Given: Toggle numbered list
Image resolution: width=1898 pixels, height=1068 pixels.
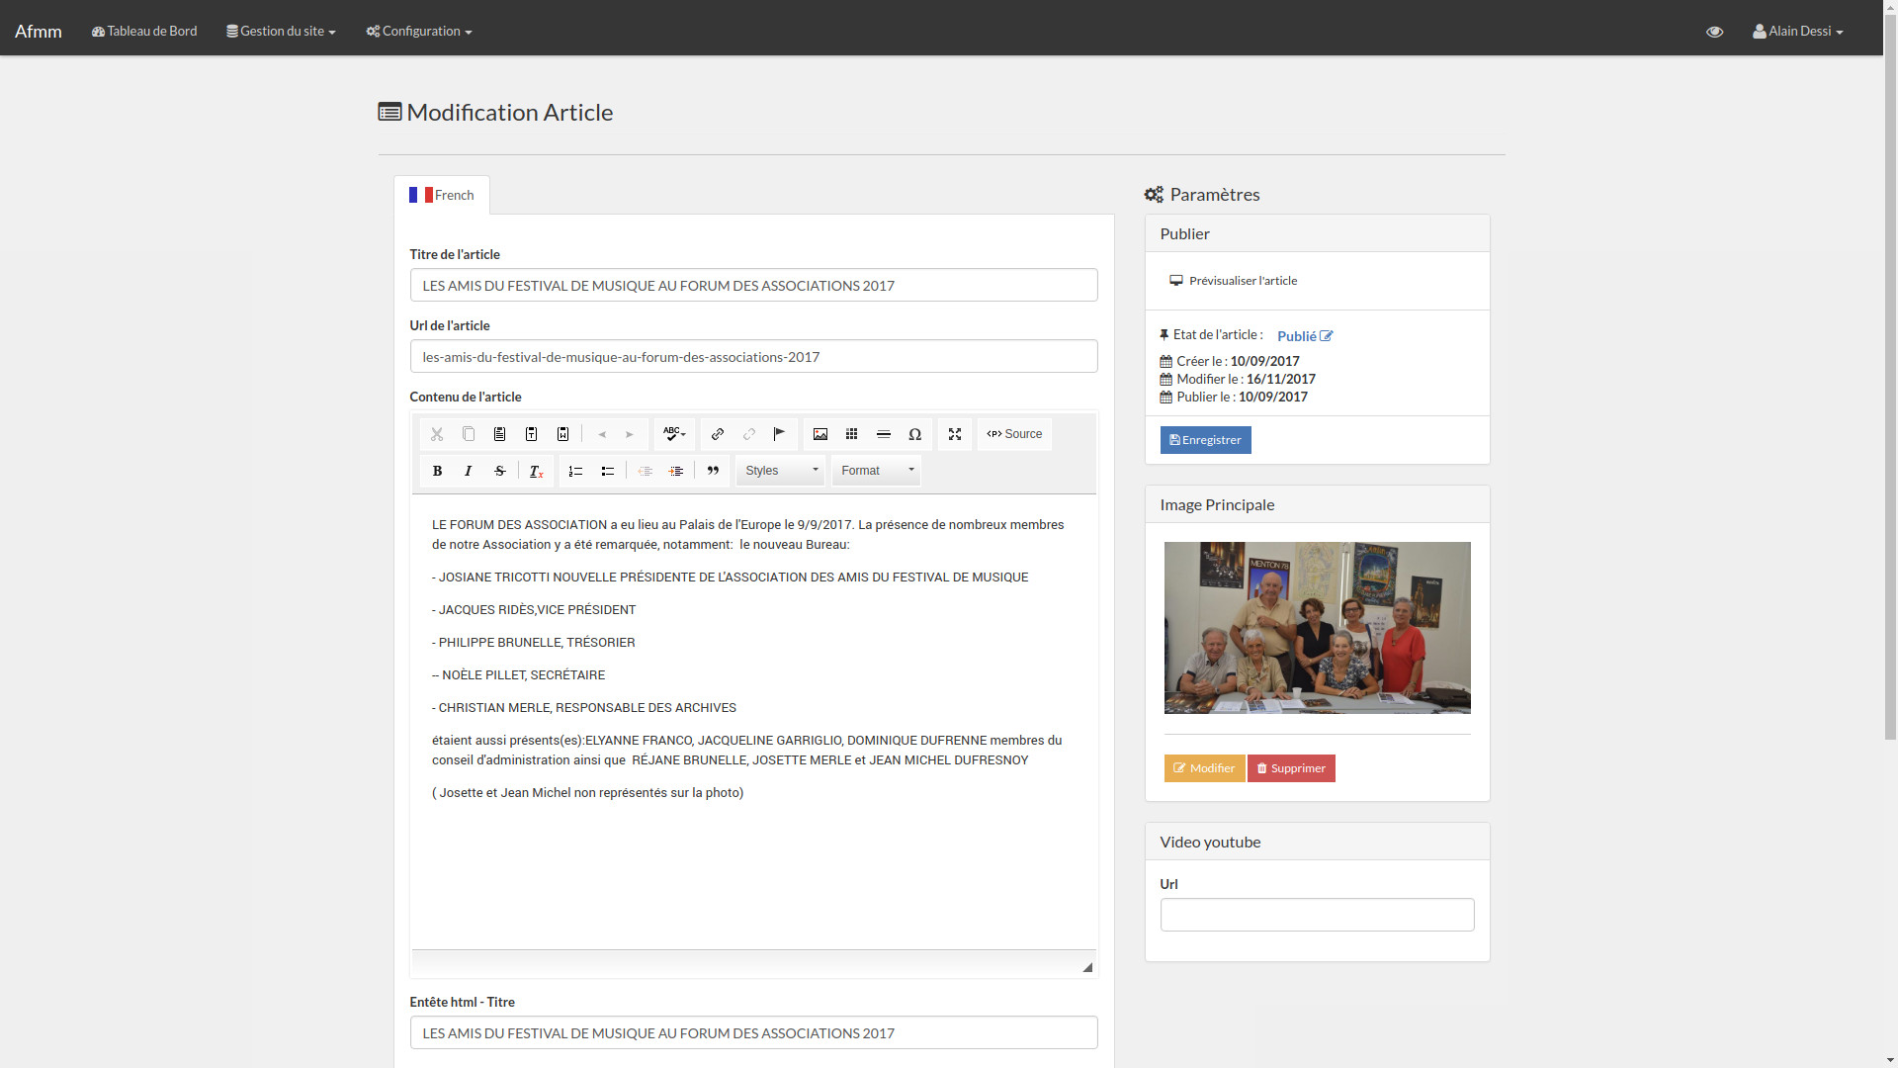Looking at the screenshot, I should (x=576, y=471).
